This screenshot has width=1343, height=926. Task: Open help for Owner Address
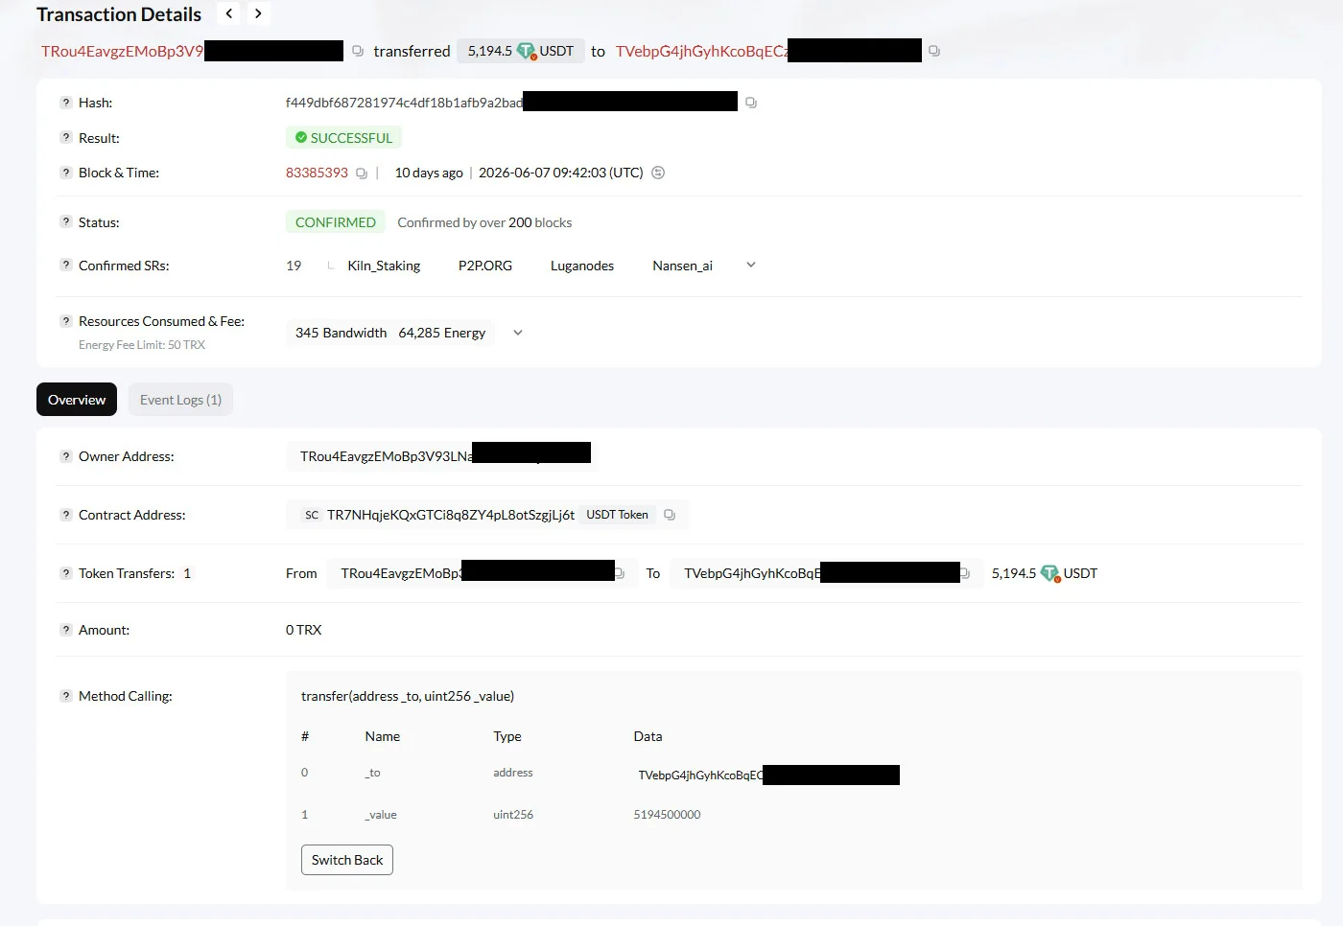66,456
